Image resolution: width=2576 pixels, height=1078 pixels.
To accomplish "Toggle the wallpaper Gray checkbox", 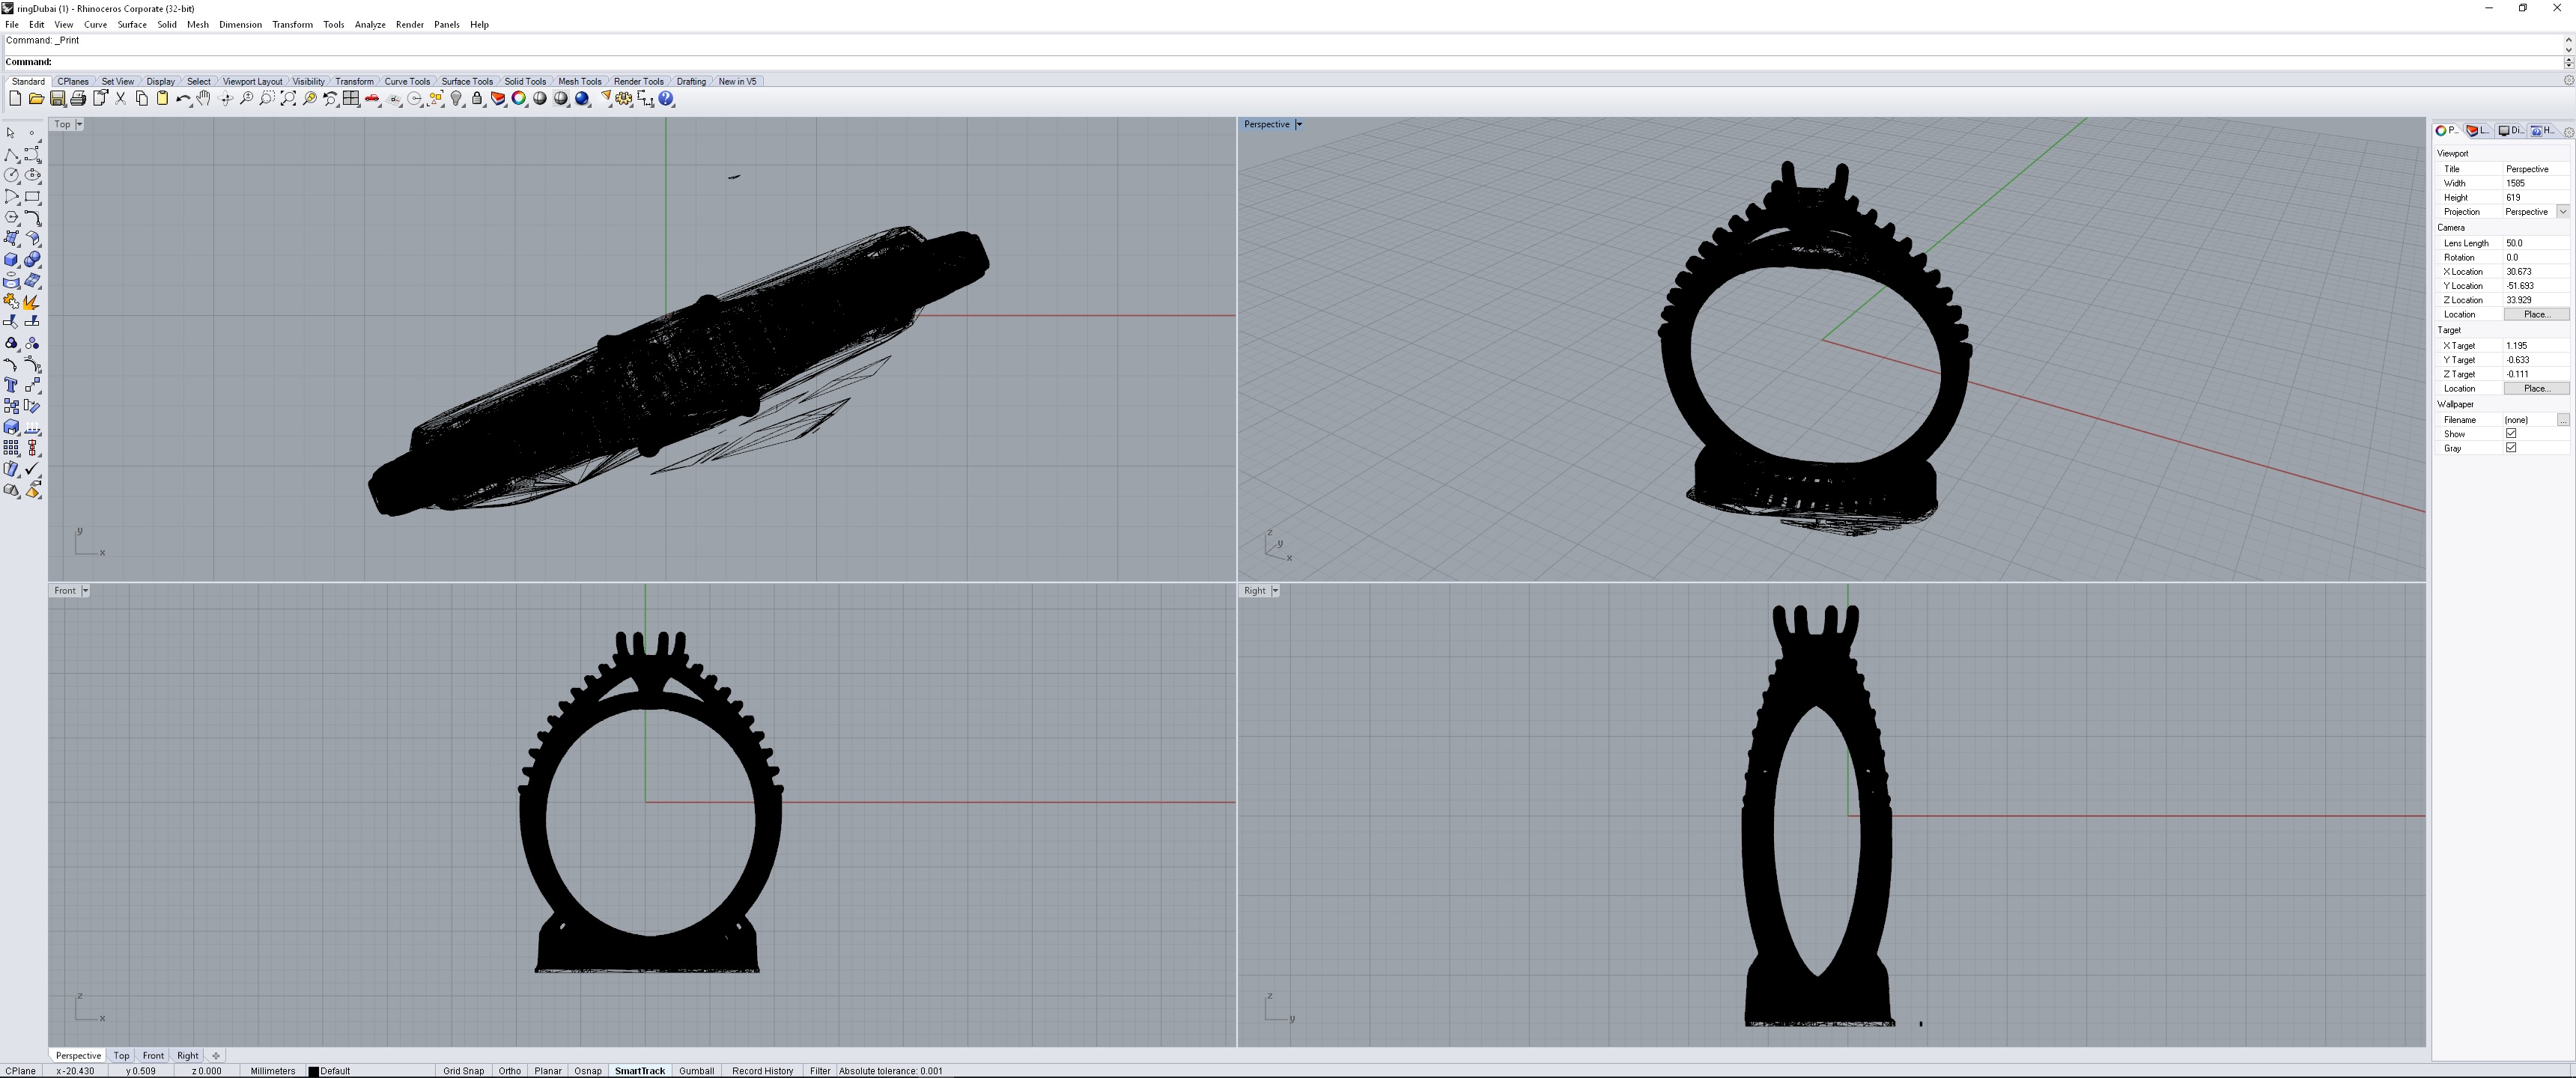I will pos(2510,447).
